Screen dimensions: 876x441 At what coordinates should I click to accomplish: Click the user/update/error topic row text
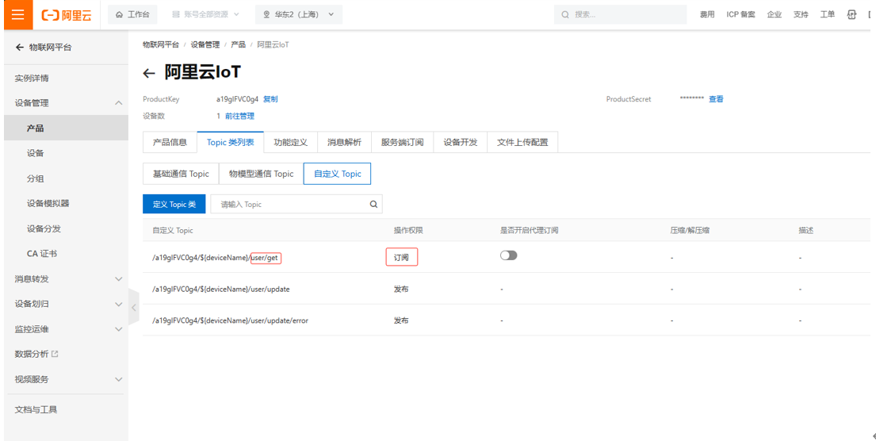tap(230, 320)
